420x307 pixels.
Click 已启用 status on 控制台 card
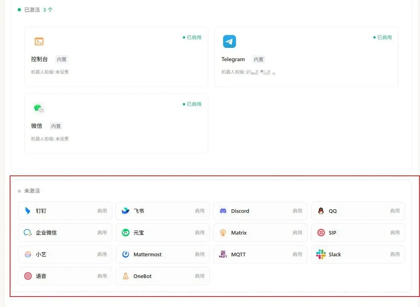192,37
